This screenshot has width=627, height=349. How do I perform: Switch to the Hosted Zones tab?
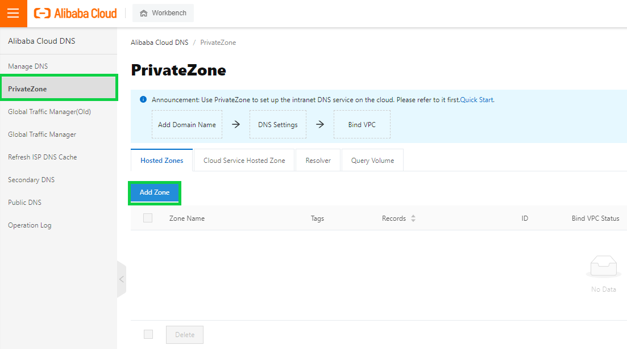(x=161, y=160)
